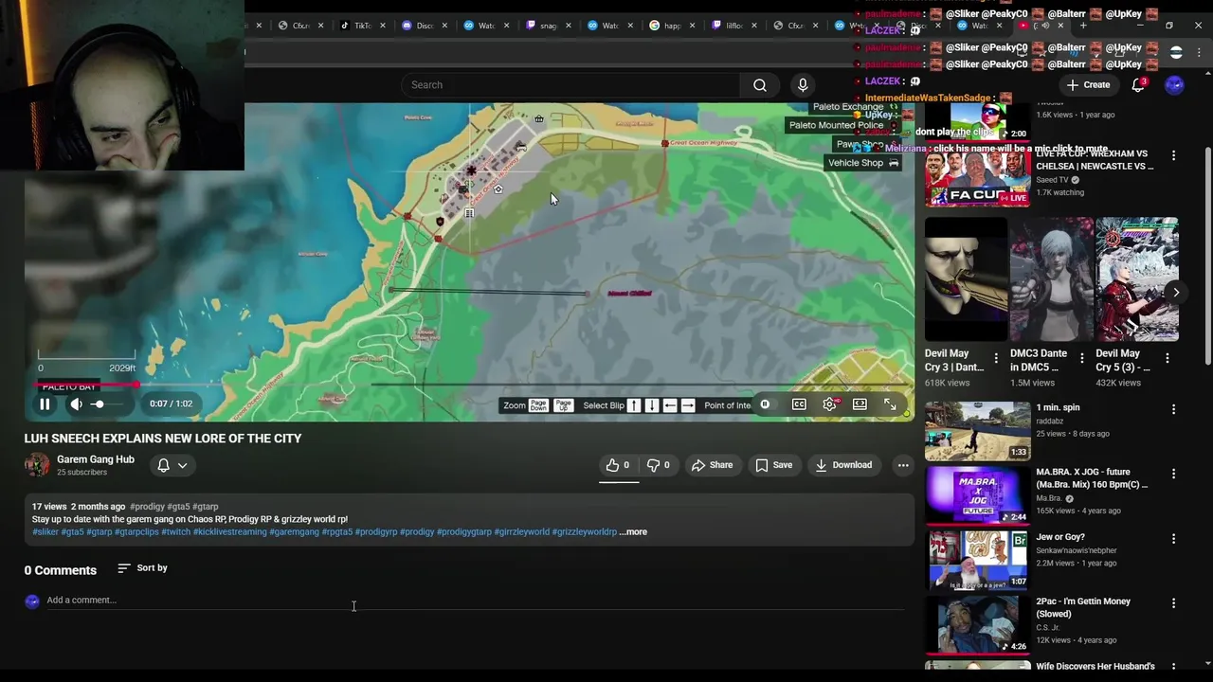Open the '1 min. spin' video thumbnail
Image resolution: width=1213 pixels, height=682 pixels.
pos(977,431)
